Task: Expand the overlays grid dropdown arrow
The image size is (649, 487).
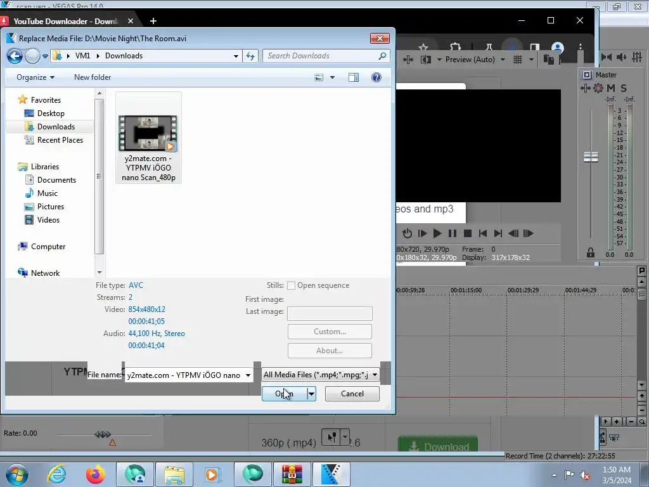Action: pyautogui.click(x=532, y=60)
